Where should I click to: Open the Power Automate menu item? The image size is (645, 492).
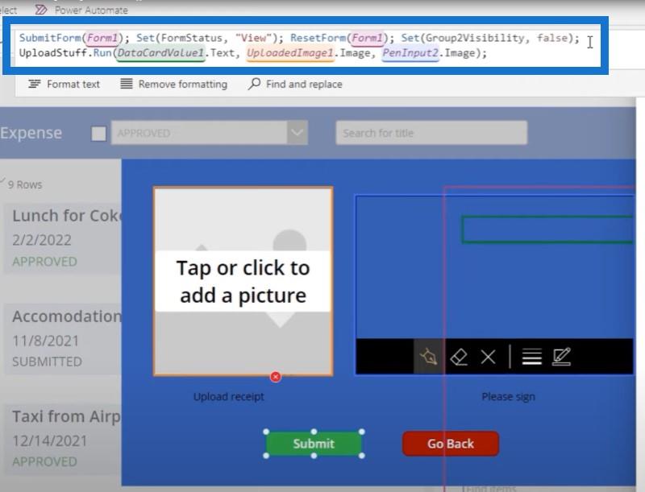[x=81, y=10]
